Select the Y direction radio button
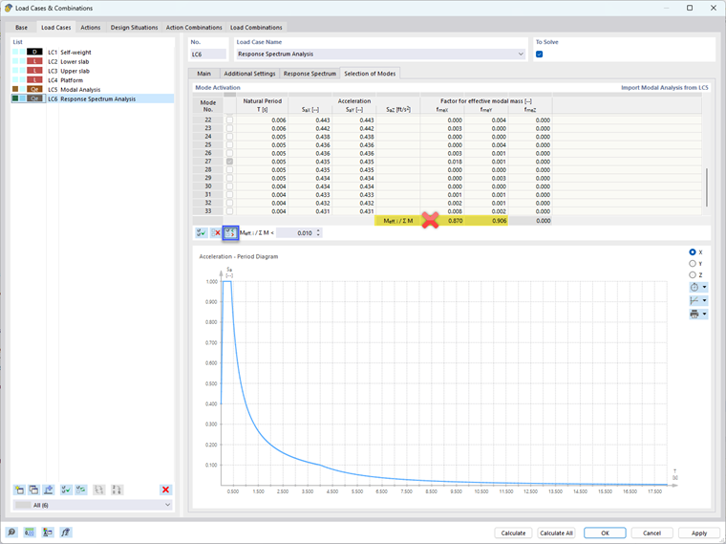The image size is (726, 544). 693,263
